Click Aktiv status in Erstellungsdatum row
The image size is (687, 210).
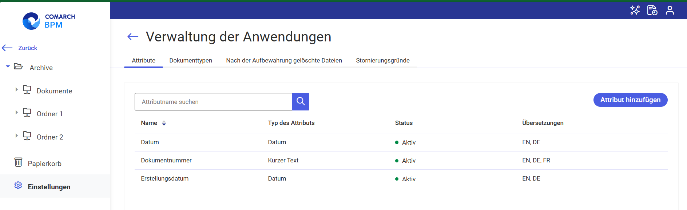tap(405, 179)
